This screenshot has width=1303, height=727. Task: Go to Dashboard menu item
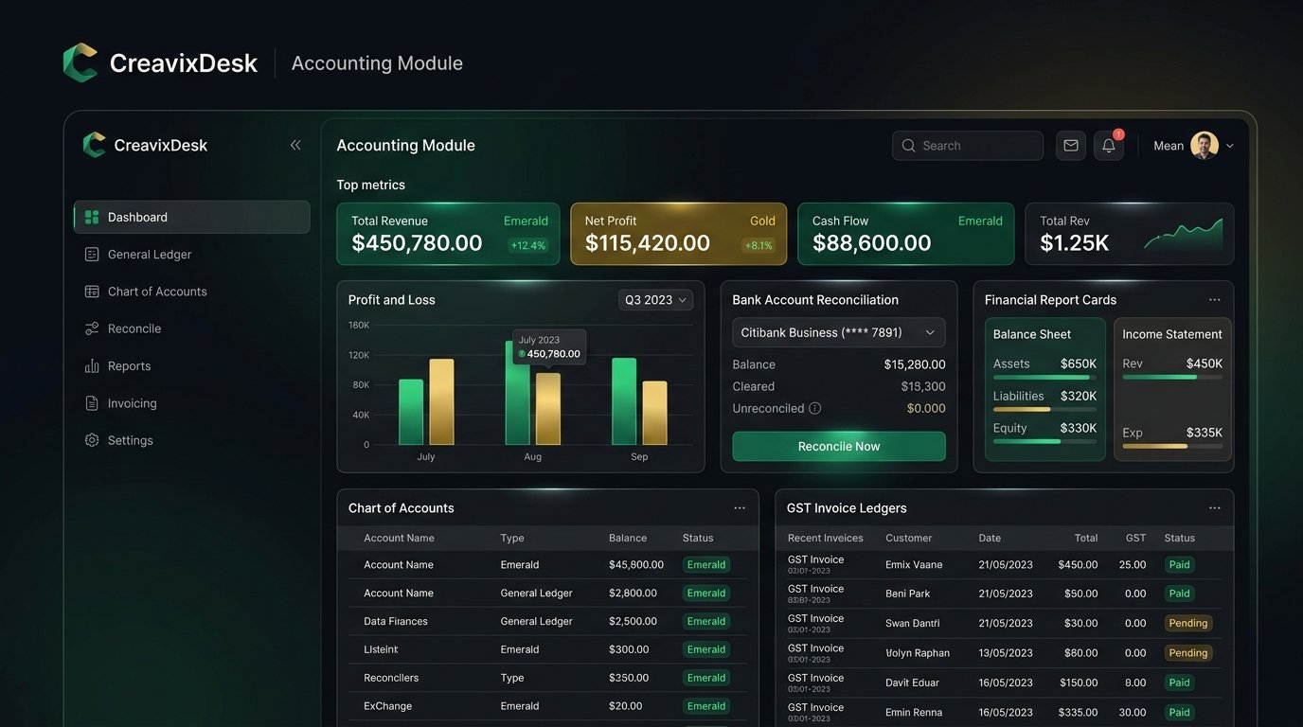(x=191, y=217)
